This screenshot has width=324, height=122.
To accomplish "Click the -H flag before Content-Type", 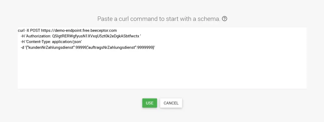I will tap(23, 42).
